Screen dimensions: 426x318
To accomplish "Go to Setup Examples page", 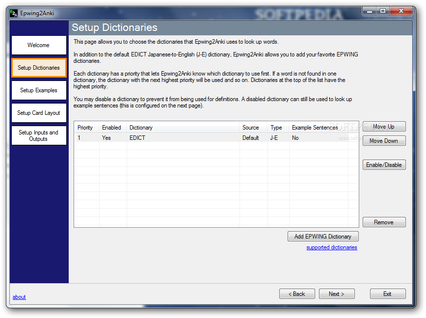I will (39, 90).
